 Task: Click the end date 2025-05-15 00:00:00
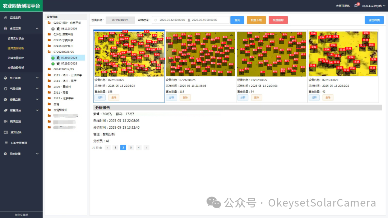(204, 20)
